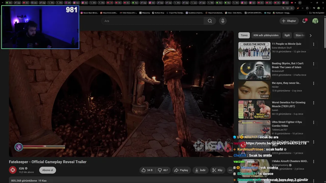Open the Tüm Yer İşaretleri folder
This screenshot has height=183, width=326.
pos(317,13)
